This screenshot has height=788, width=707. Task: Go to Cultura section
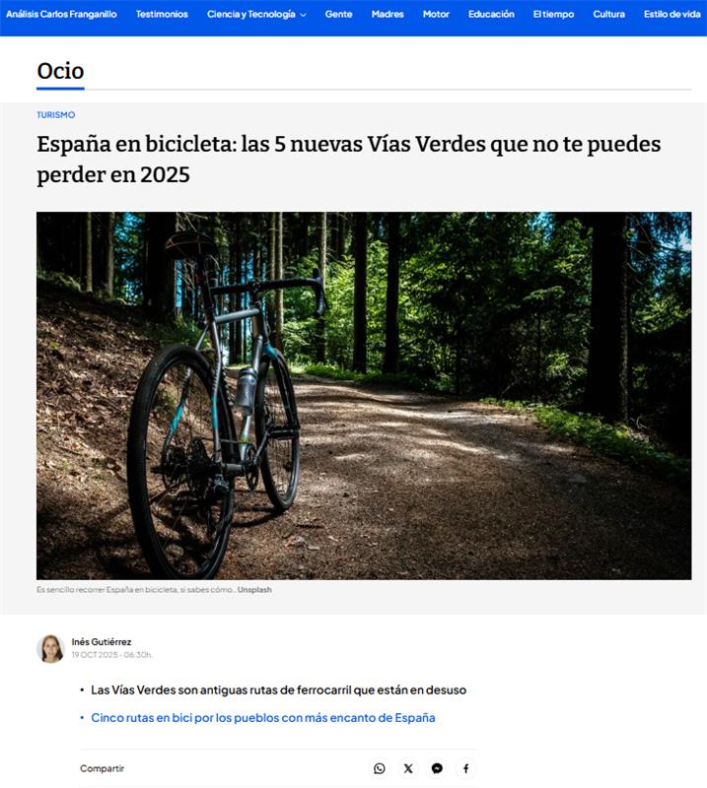pyautogui.click(x=608, y=14)
